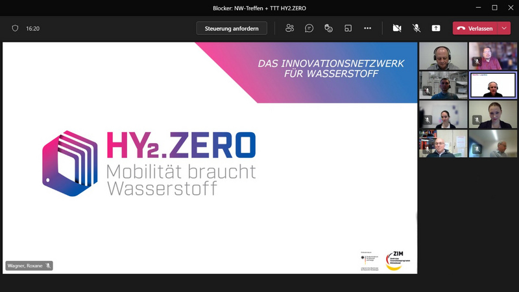The width and height of the screenshot is (519, 292).
Task: Click the muted mic icon next to Wagner, Roxane
Action: [x=48, y=265]
